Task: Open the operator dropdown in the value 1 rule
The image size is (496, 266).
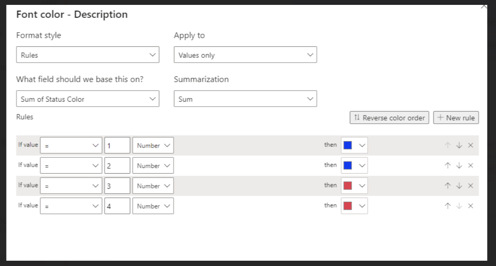Action: coord(71,145)
